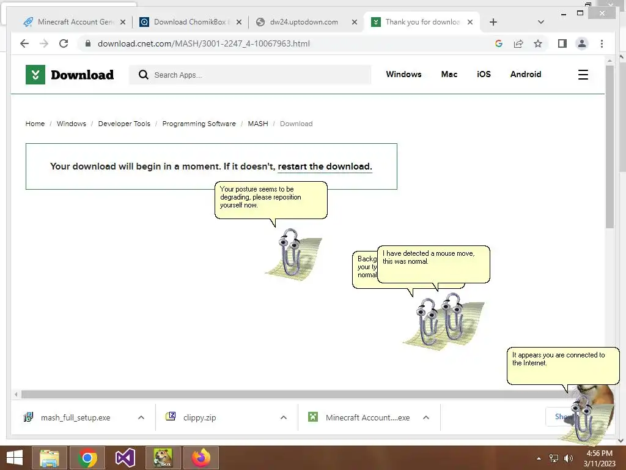Go to Windows breadcrumb

(71, 124)
